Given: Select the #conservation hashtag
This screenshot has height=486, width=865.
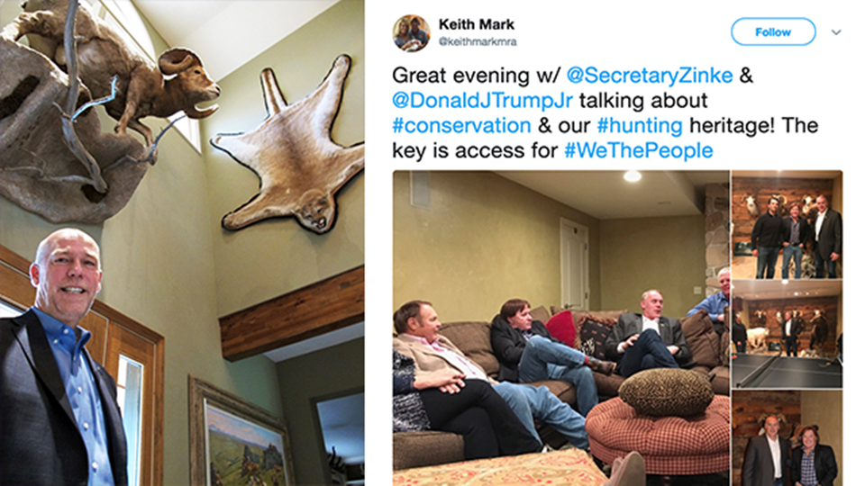Looking at the screenshot, I should coord(461,126).
